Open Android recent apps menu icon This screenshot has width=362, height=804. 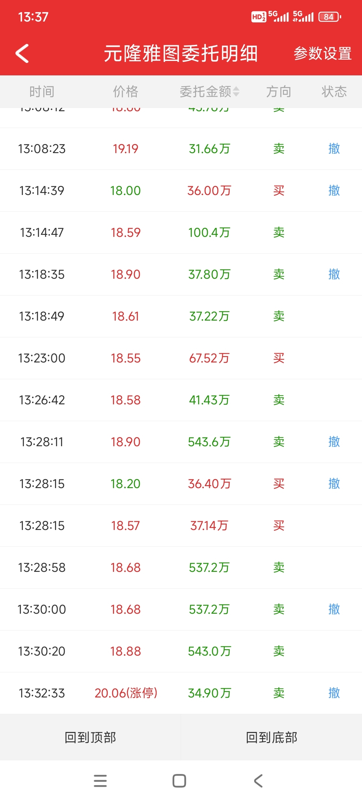[x=100, y=781]
